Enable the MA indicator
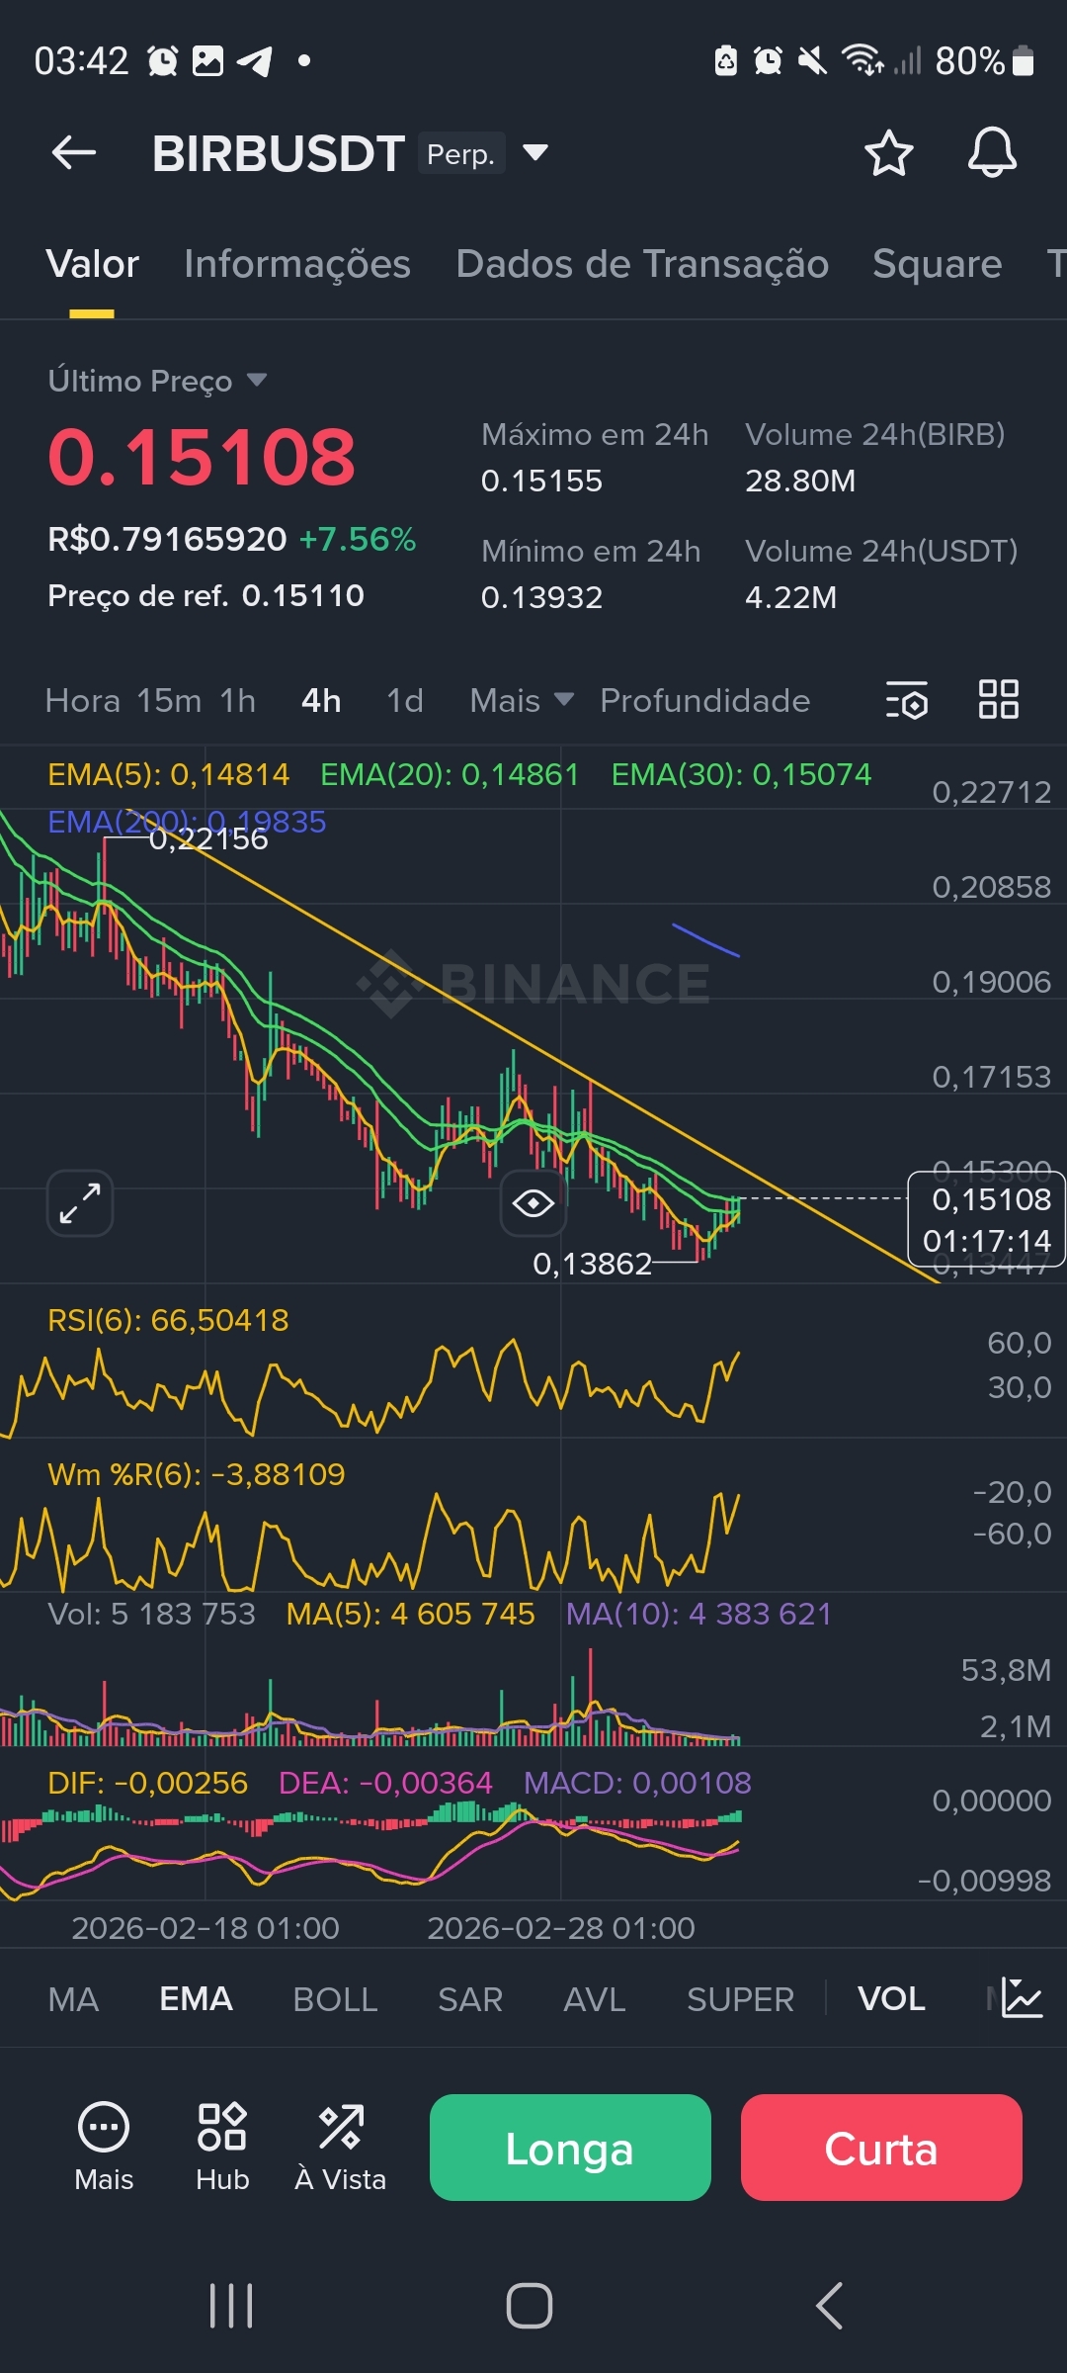 tap(73, 1999)
